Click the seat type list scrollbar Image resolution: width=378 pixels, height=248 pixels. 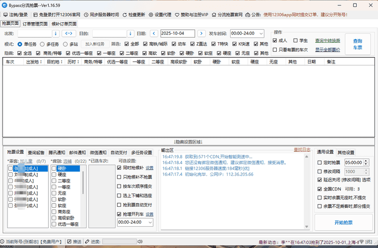point(83,183)
